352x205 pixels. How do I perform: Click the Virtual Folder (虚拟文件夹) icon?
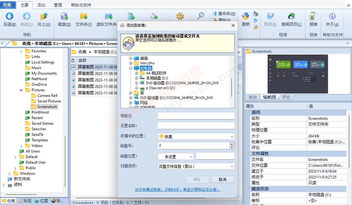pos(109,16)
